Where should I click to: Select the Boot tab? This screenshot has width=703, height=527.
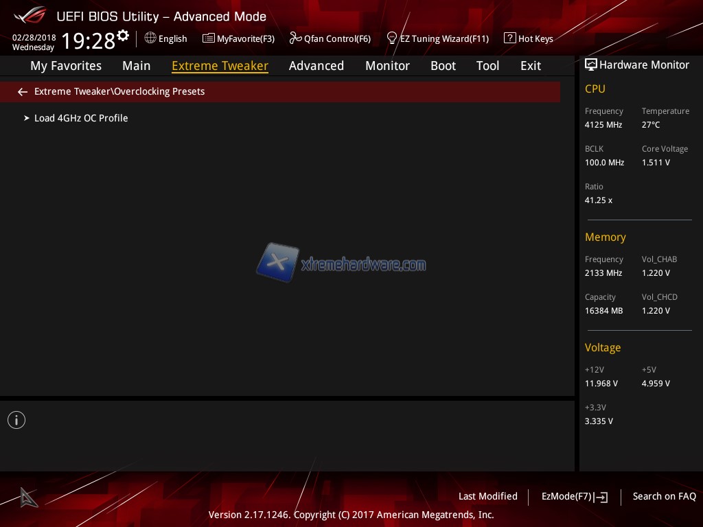[x=443, y=66]
